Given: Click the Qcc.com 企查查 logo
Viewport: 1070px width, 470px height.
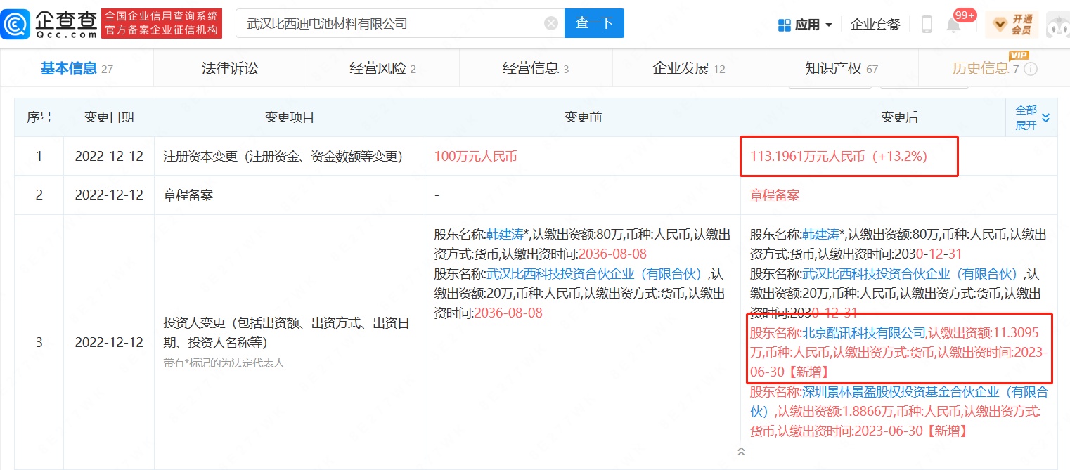Looking at the screenshot, I should 49,24.
